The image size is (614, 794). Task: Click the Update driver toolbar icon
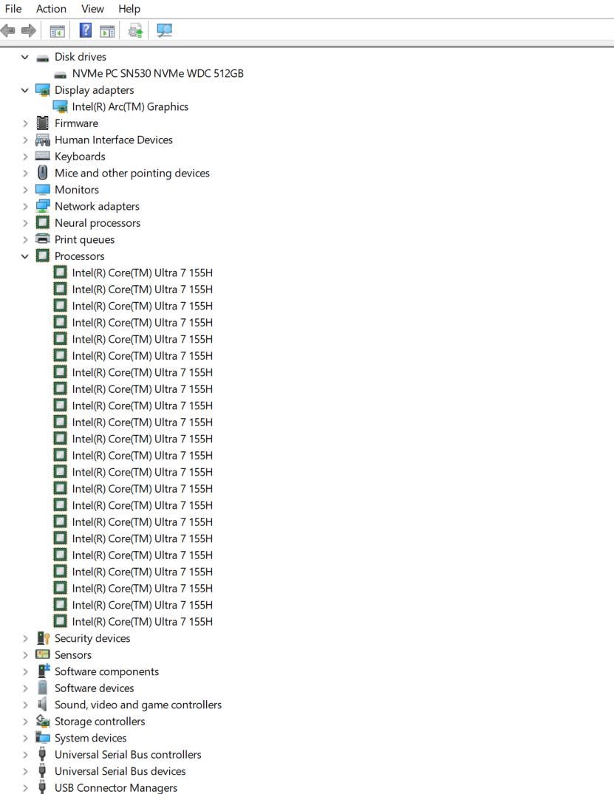click(x=135, y=31)
